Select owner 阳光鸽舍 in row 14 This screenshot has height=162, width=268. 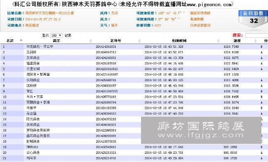click(33, 119)
